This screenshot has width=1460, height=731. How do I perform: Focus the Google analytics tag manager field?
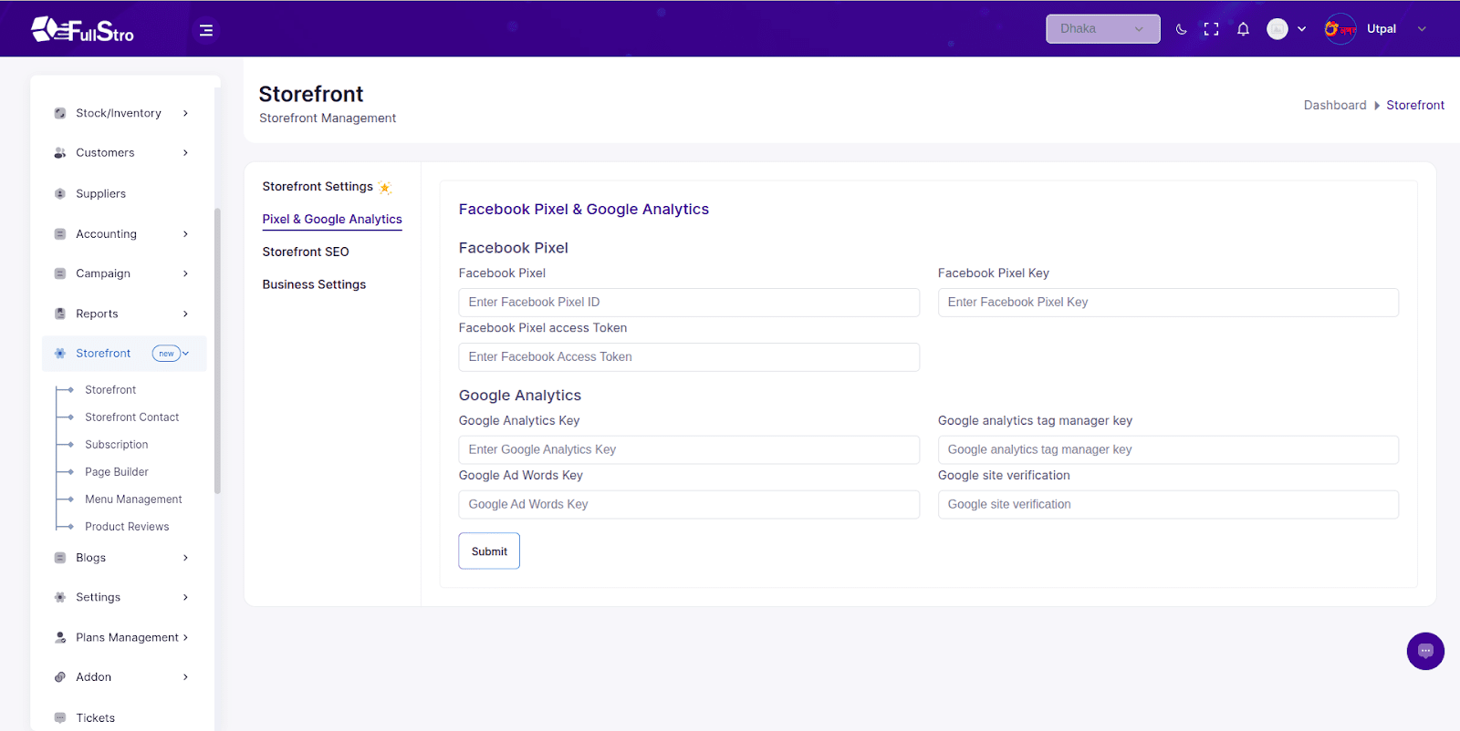1168,450
